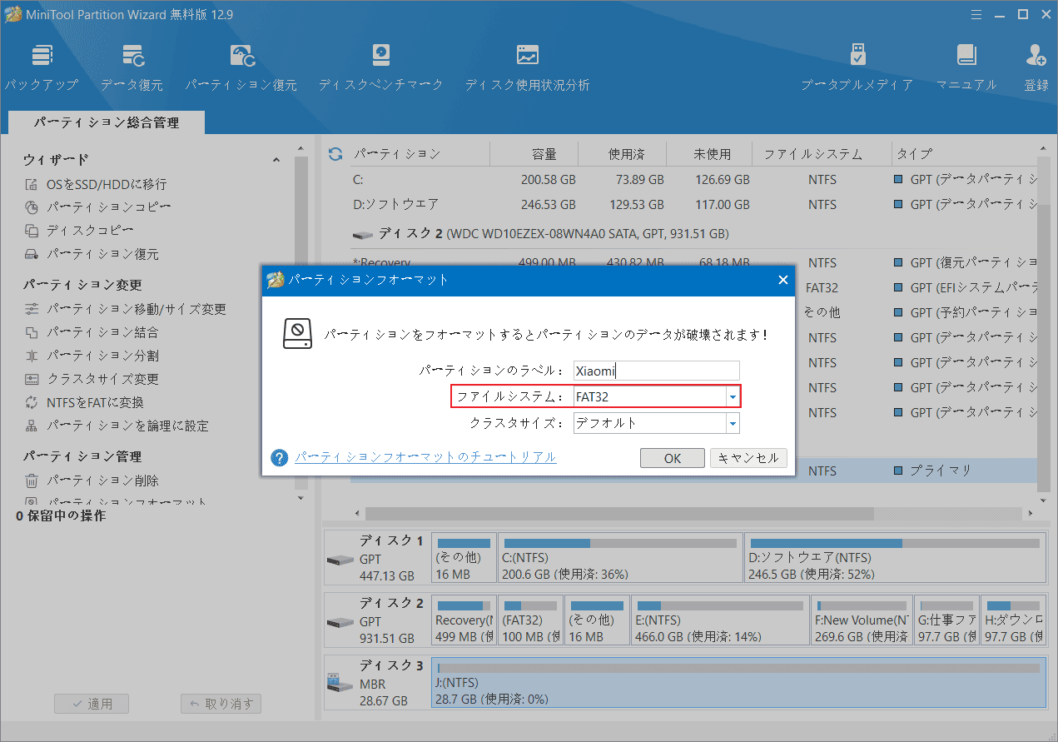Image resolution: width=1058 pixels, height=742 pixels.
Task: Choose Move/Resize Partition (パーティション移動/サイズ変更)
Action: tap(125, 309)
